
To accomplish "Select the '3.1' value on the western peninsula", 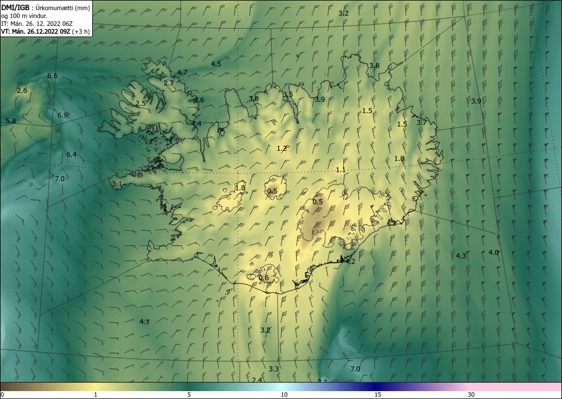I will 117,184.
